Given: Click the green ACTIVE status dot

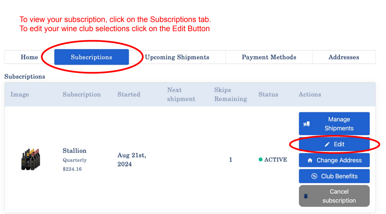Looking at the screenshot, I should click(260, 159).
